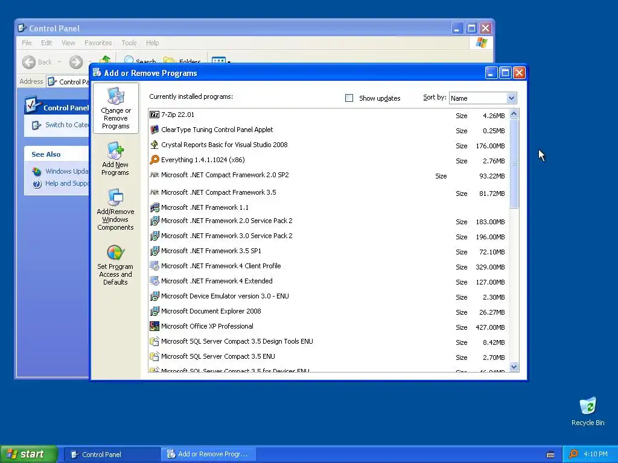Close the Add or Remove Programs window
618x463 pixels.
click(x=520, y=73)
